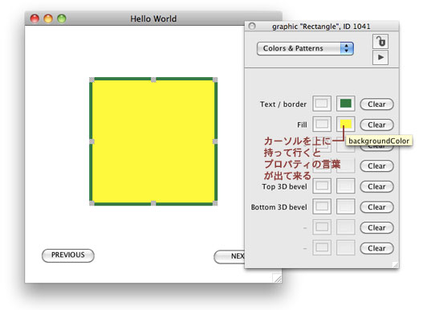Clear the Fill color
Viewport: 427px width, 310px height.
(377, 124)
